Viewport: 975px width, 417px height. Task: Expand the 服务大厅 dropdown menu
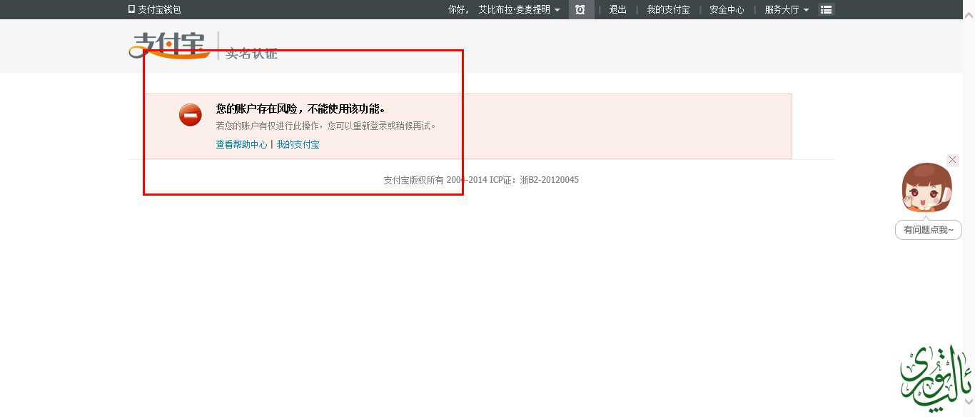coord(787,9)
